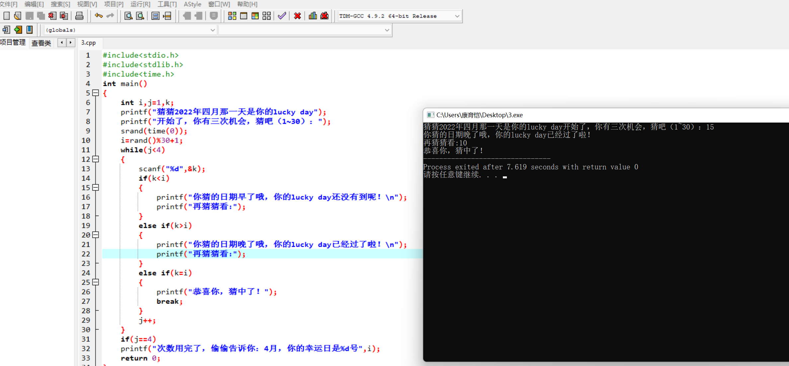Click the red X stop icon

pos(297,16)
